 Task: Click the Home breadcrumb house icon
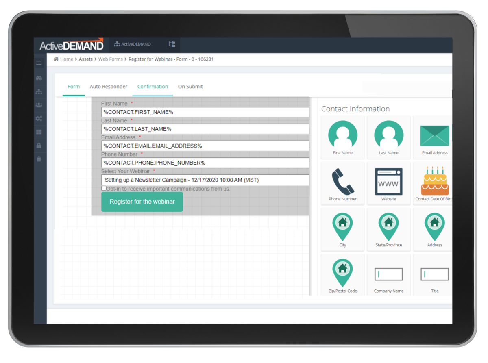pyautogui.click(x=56, y=59)
